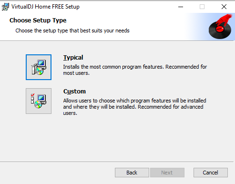The image size is (235, 184).
Task: Click the 'VirtualDJ Home FREE Setup' title bar text
Action: [45, 7]
